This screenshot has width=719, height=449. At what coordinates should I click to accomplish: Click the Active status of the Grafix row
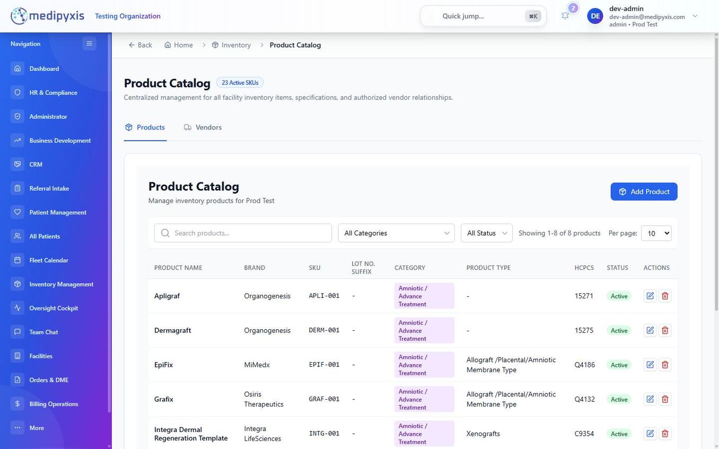coord(619,399)
